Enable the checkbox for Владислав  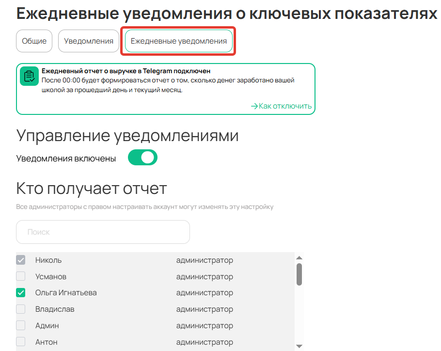pos(20,309)
